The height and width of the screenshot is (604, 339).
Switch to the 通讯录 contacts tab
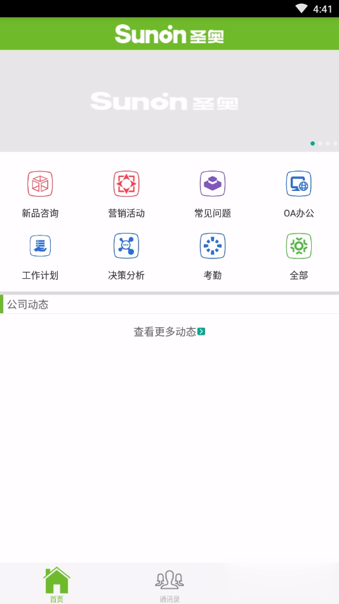point(169,586)
